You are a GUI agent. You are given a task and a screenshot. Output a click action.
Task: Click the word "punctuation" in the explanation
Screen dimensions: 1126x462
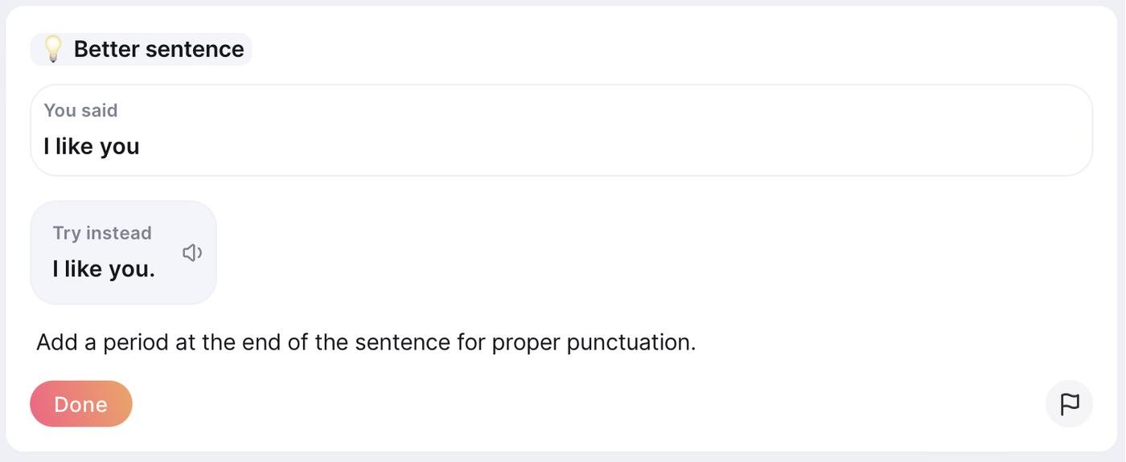(x=631, y=342)
